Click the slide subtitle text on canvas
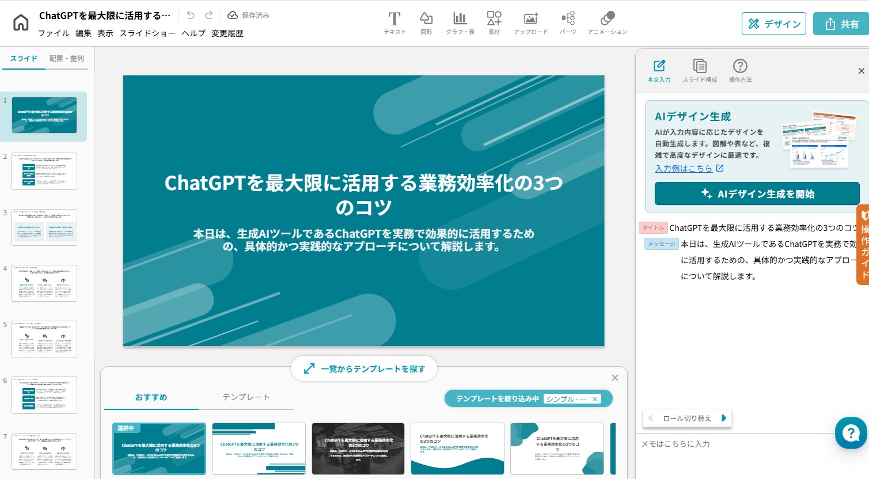 tap(364, 240)
